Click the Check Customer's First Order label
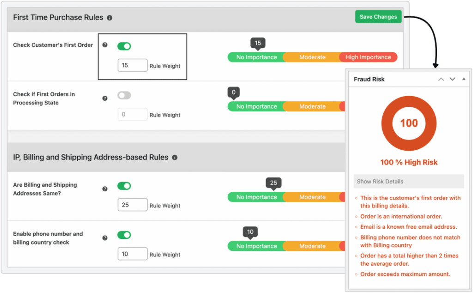The image size is (473, 293). (53, 45)
